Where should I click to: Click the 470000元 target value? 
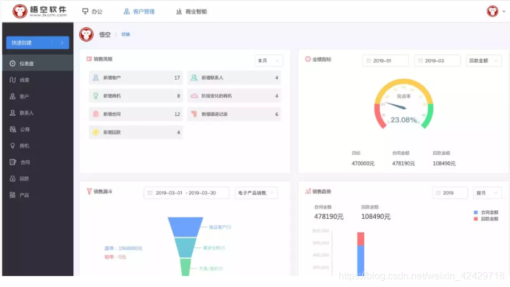[x=363, y=163]
